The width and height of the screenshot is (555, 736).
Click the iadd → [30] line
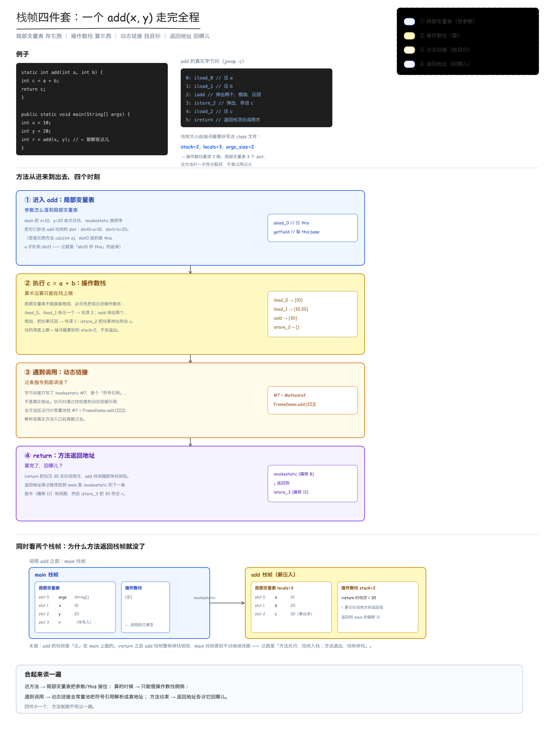(x=285, y=318)
